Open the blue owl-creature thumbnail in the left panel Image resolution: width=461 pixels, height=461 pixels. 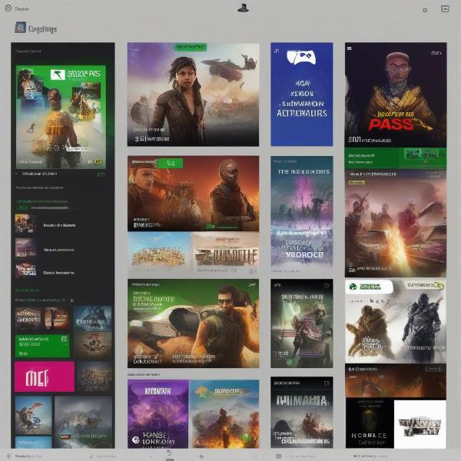point(93,319)
